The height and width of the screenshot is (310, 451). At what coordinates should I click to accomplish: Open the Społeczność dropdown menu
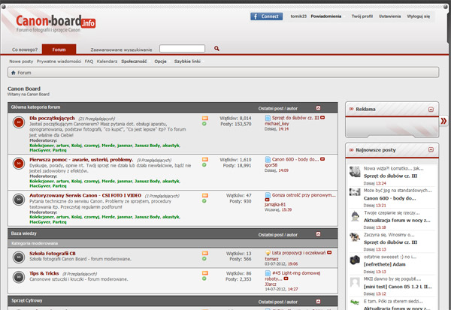pyautogui.click(x=135, y=61)
